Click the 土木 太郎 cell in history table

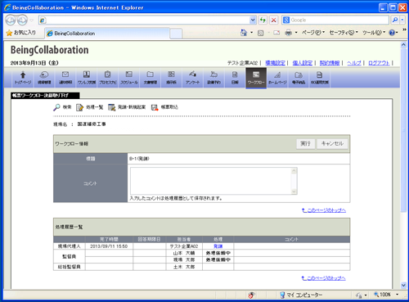click(184, 267)
